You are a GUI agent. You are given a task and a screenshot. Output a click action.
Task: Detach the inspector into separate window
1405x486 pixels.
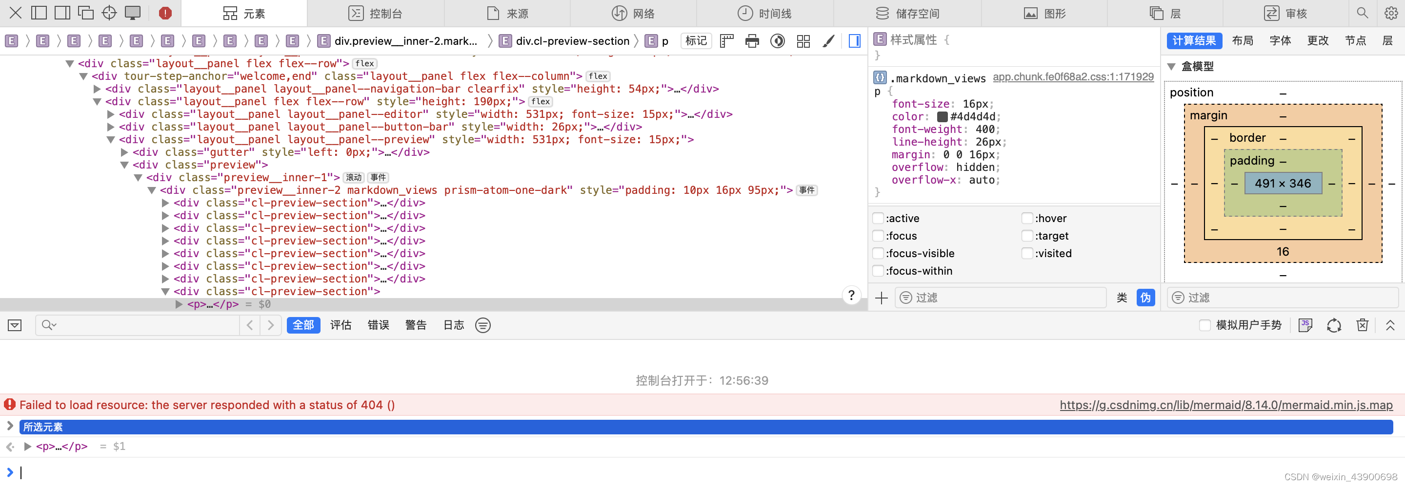pyautogui.click(x=86, y=13)
